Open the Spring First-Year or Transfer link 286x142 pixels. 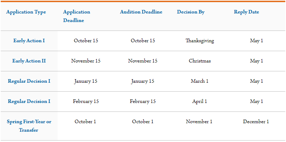tap(29, 126)
